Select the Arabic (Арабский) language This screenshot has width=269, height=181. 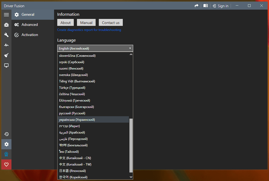(x=93, y=132)
